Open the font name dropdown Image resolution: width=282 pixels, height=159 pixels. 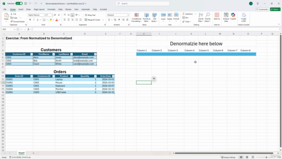(45, 15)
